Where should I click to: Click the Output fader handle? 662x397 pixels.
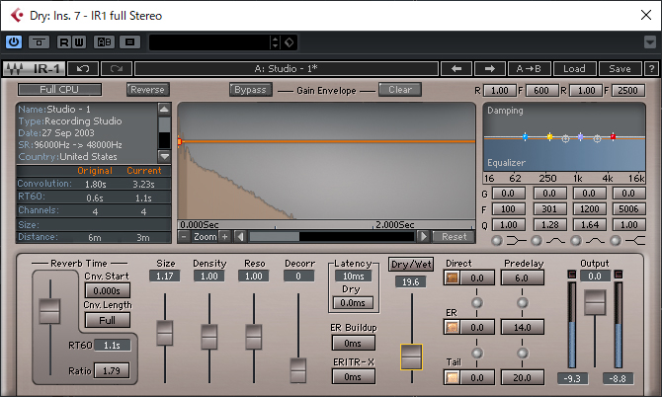point(595,302)
